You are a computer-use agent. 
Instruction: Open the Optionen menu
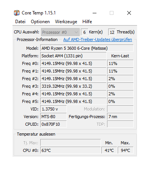click(x=40, y=22)
